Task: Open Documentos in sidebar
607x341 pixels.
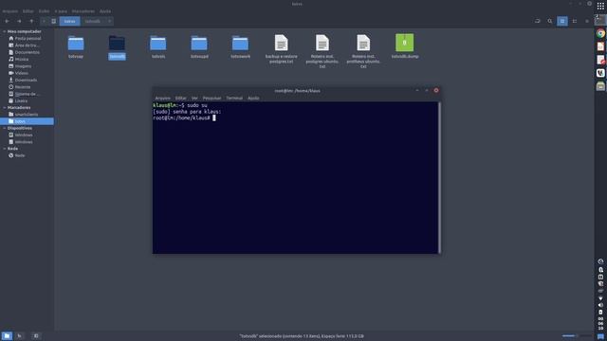Action: pyautogui.click(x=24, y=52)
